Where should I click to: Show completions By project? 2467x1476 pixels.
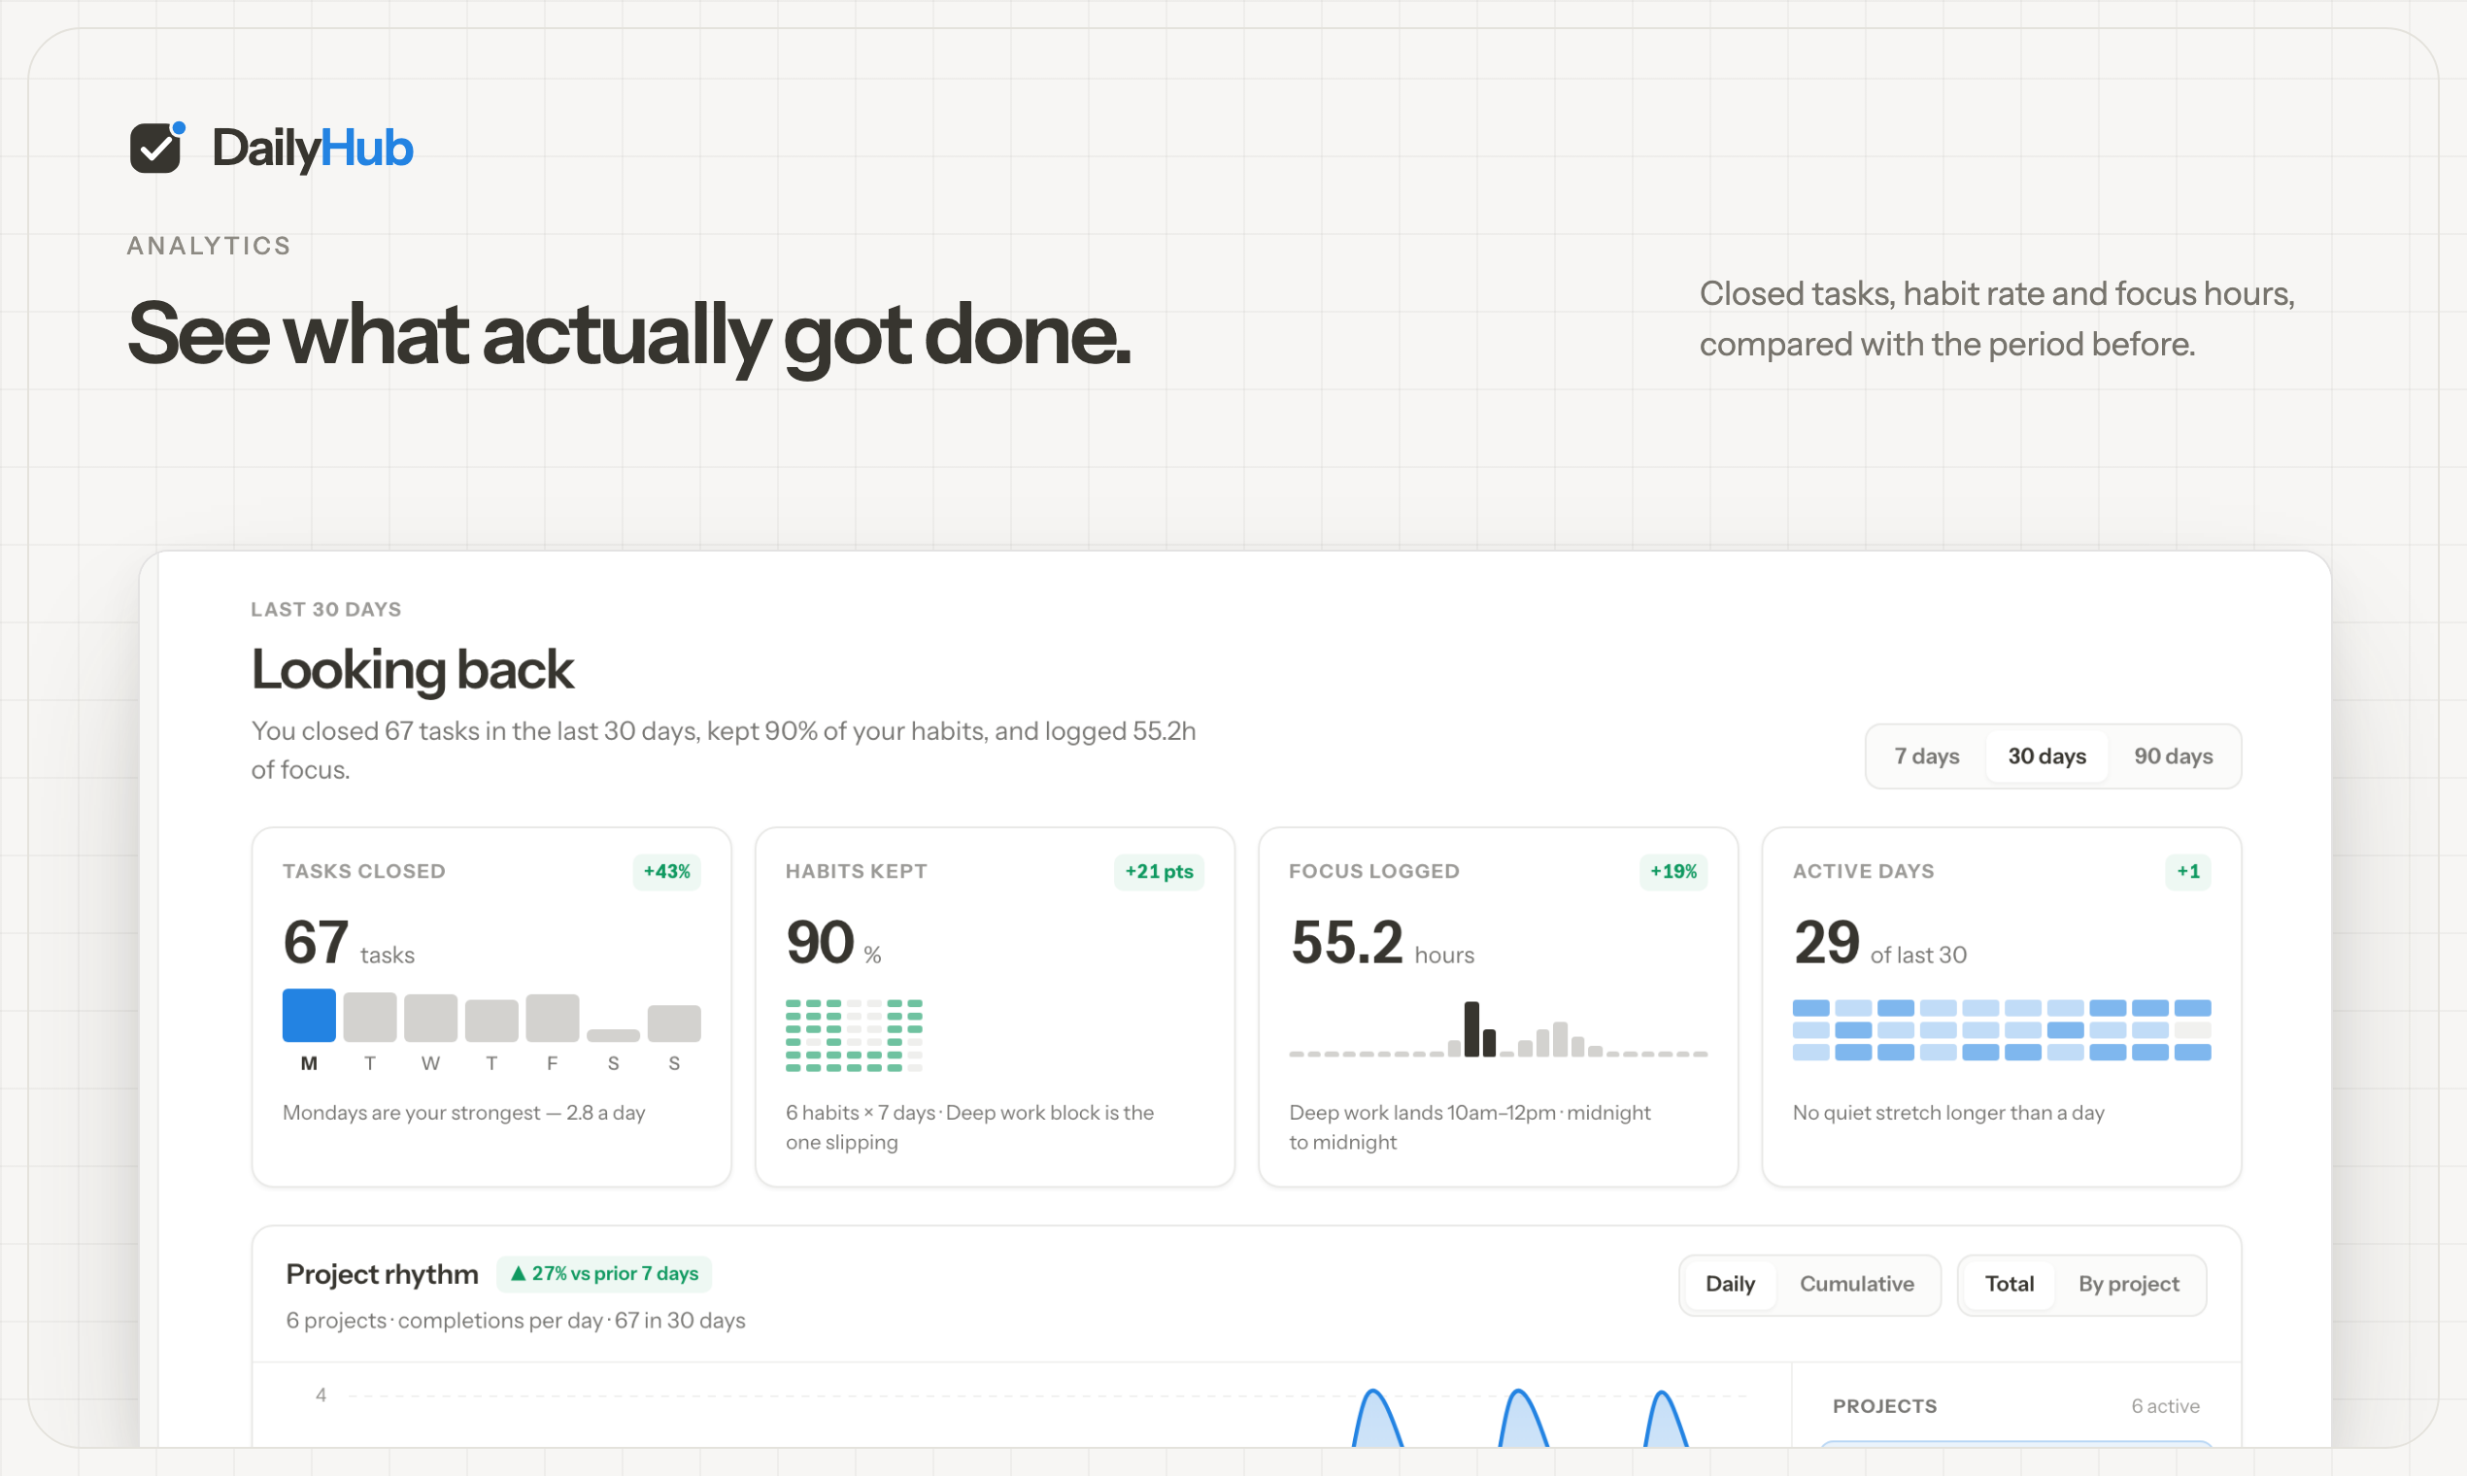[2129, 1284]
